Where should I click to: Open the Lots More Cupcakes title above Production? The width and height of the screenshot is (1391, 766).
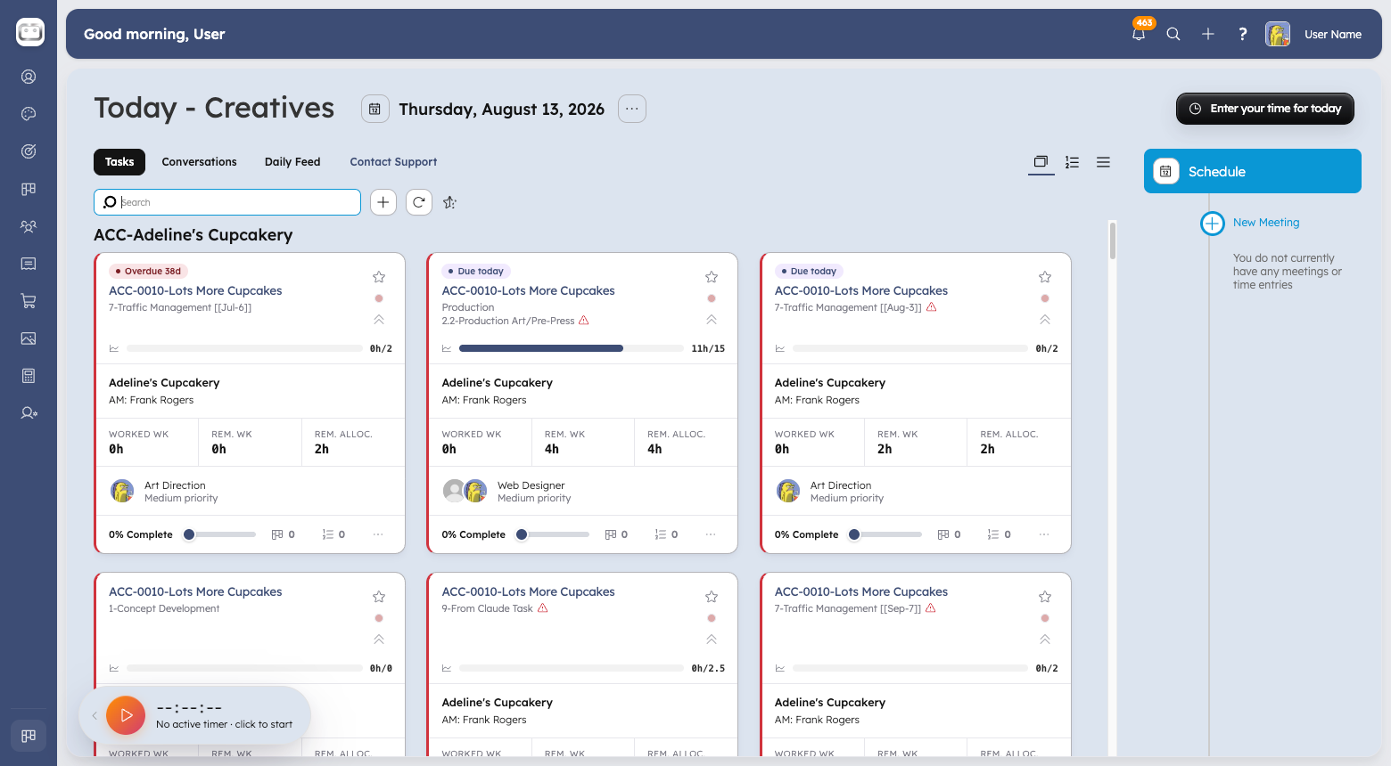[x=529, y=290]
